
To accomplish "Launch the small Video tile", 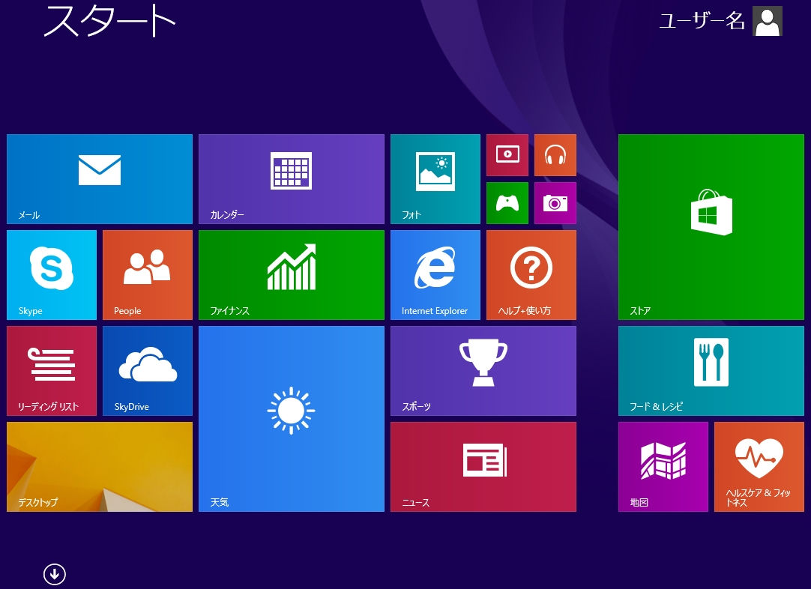I will (x=507, y=155).
